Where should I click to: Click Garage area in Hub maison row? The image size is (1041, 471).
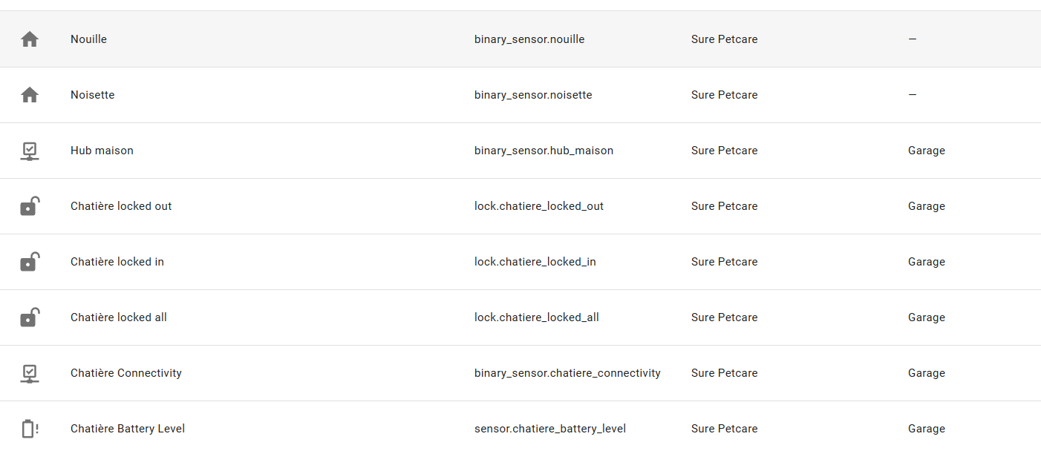tap(926, 151)
